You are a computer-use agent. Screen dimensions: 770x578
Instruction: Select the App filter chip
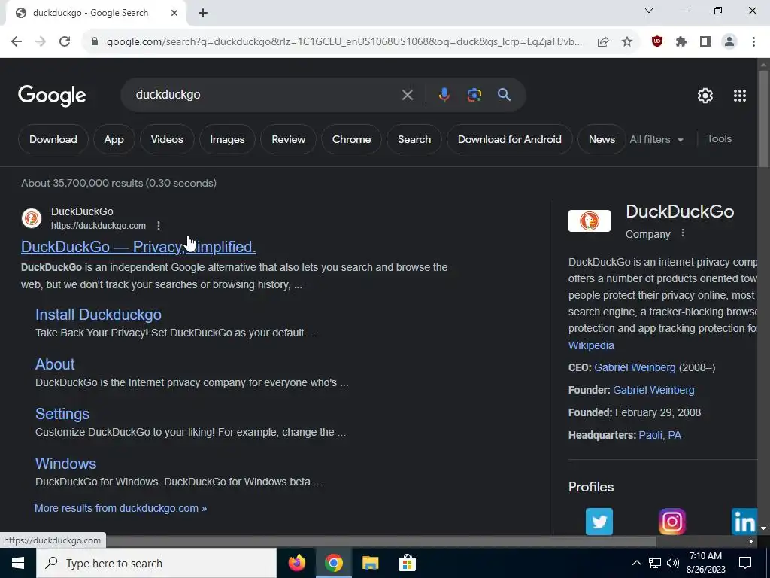114,139
